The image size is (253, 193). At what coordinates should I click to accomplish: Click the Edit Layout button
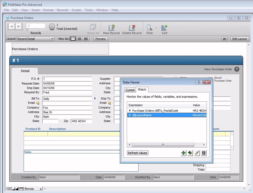(239, 39)
